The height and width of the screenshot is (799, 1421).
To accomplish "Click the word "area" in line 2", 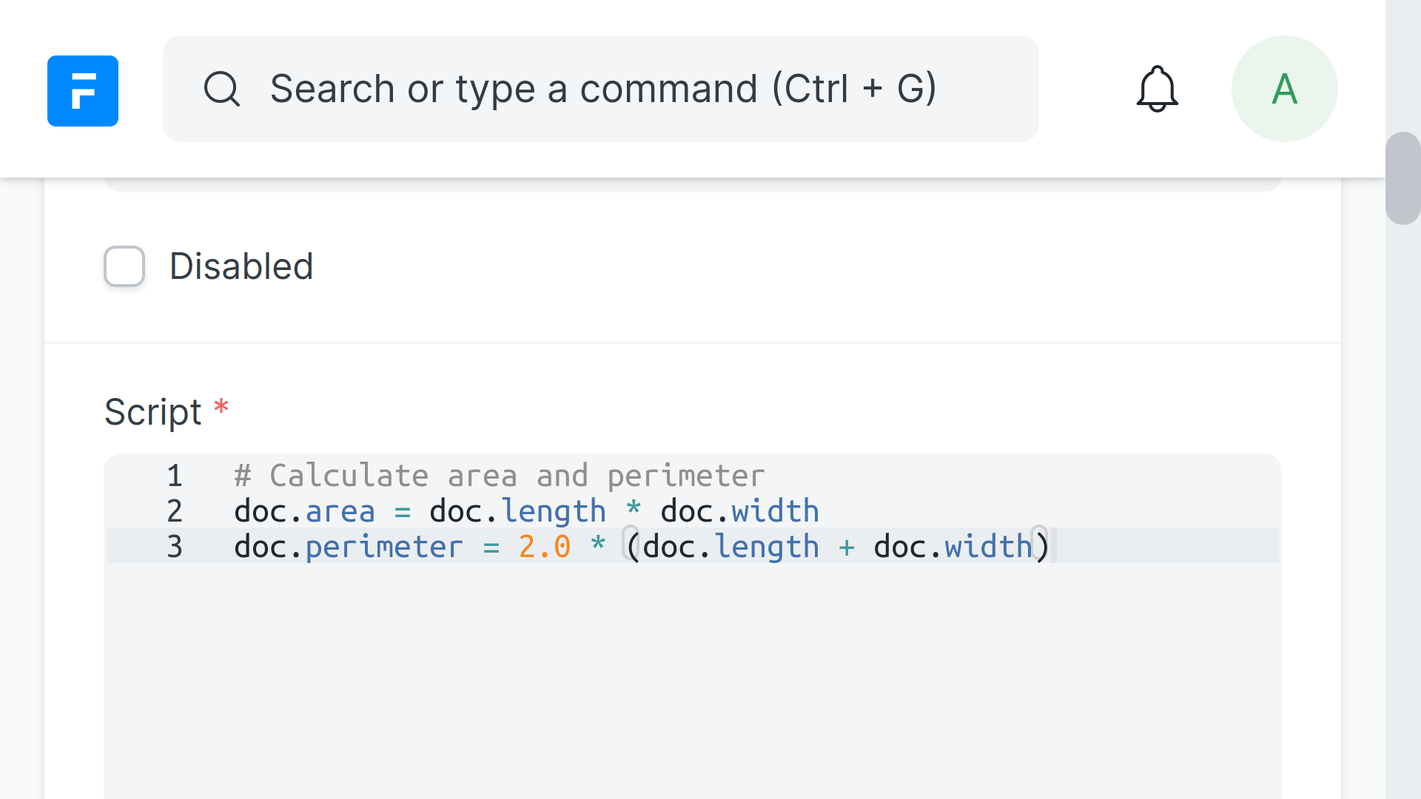I will coord(340,511).
